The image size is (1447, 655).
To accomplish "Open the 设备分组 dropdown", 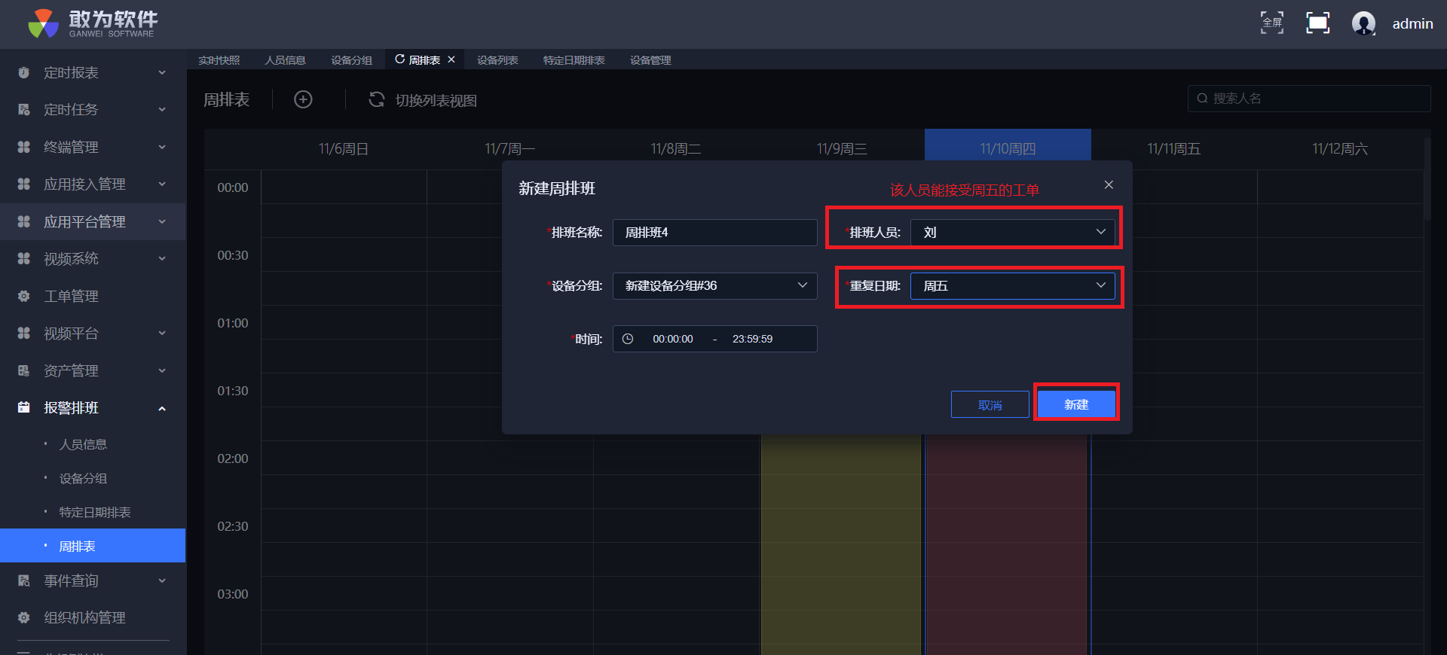I will click(x=714, y=285).
